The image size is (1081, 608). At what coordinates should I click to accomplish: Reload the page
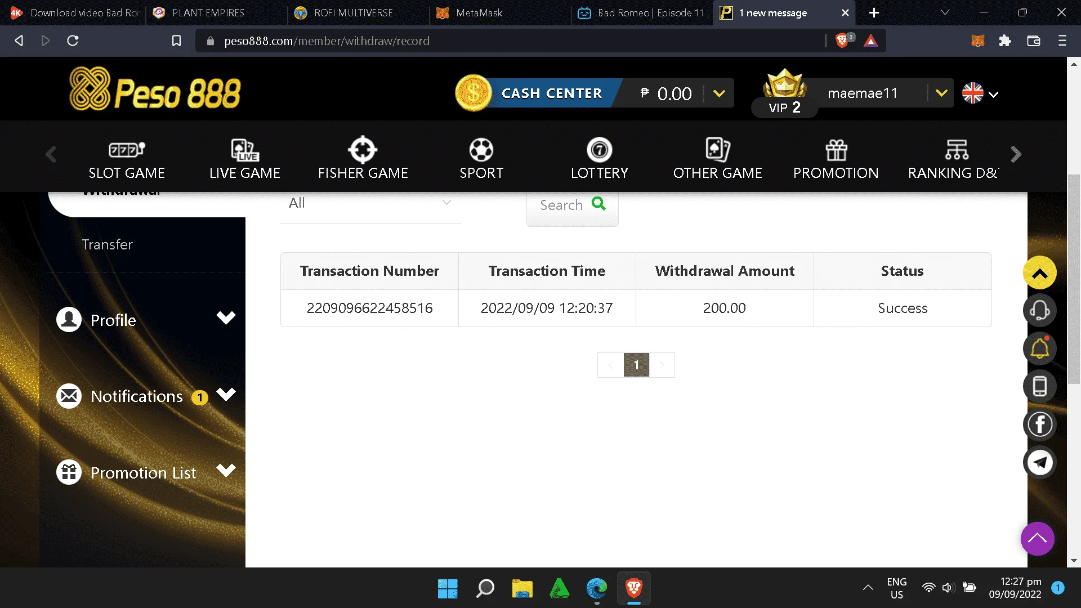(x=73, y=41)
